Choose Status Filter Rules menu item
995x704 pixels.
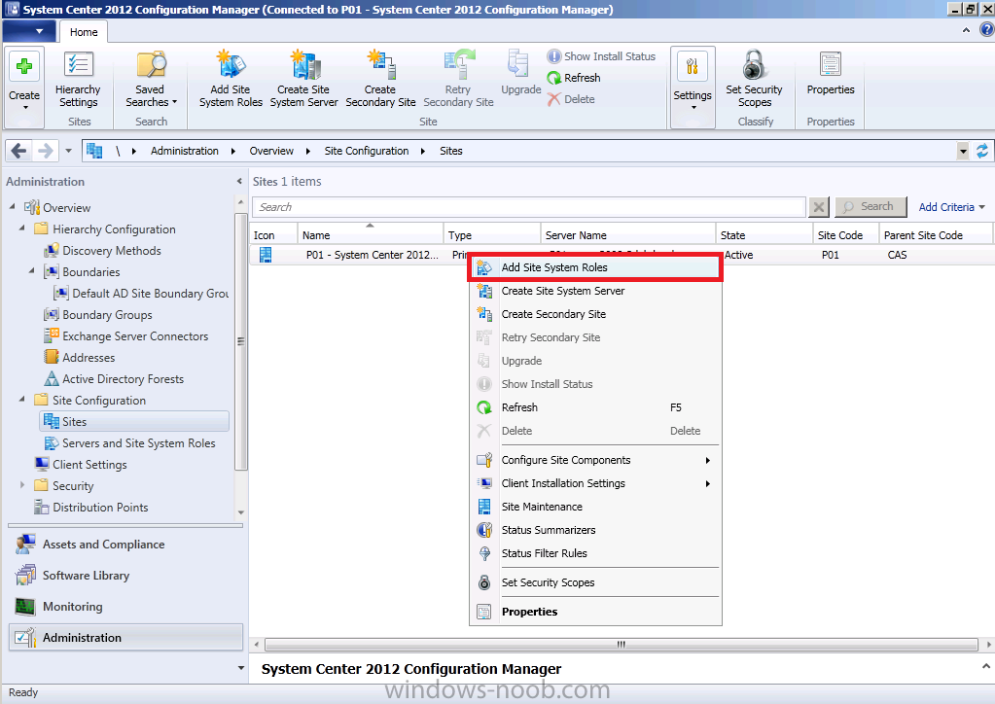point(595,553)
